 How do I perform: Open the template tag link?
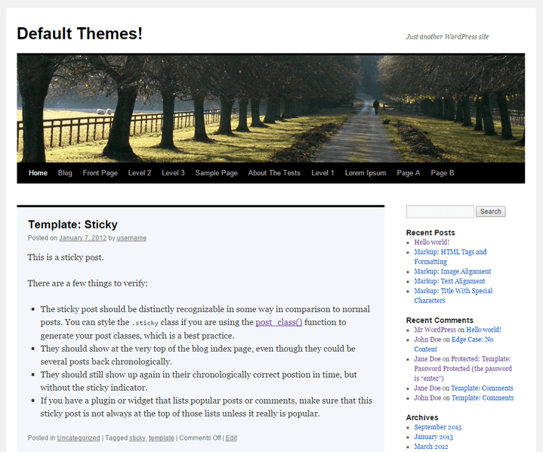162,438
